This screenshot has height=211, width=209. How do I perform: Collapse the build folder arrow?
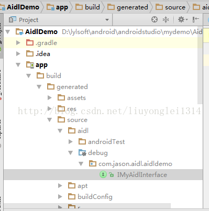(29, 76)
